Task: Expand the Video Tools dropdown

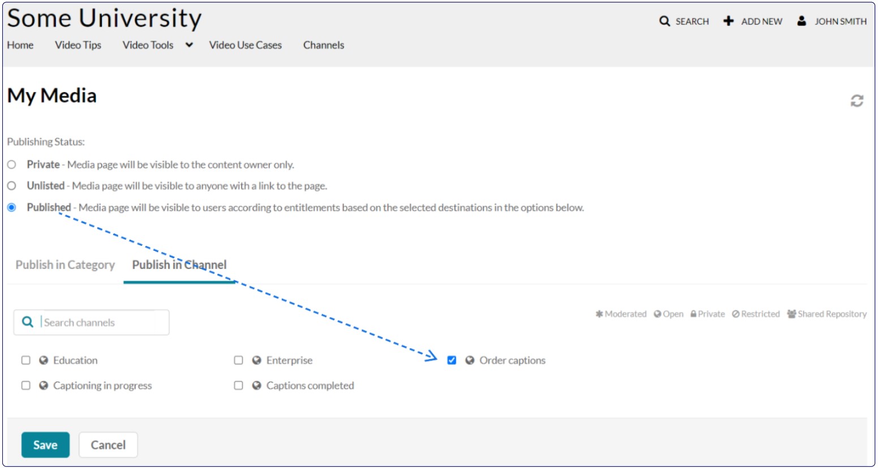Action: tap(189, 45)
